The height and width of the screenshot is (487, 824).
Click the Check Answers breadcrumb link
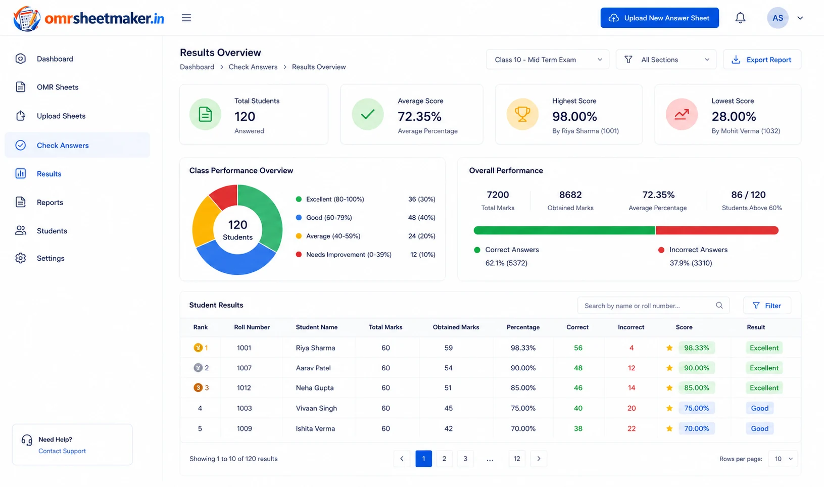point(253,67)
